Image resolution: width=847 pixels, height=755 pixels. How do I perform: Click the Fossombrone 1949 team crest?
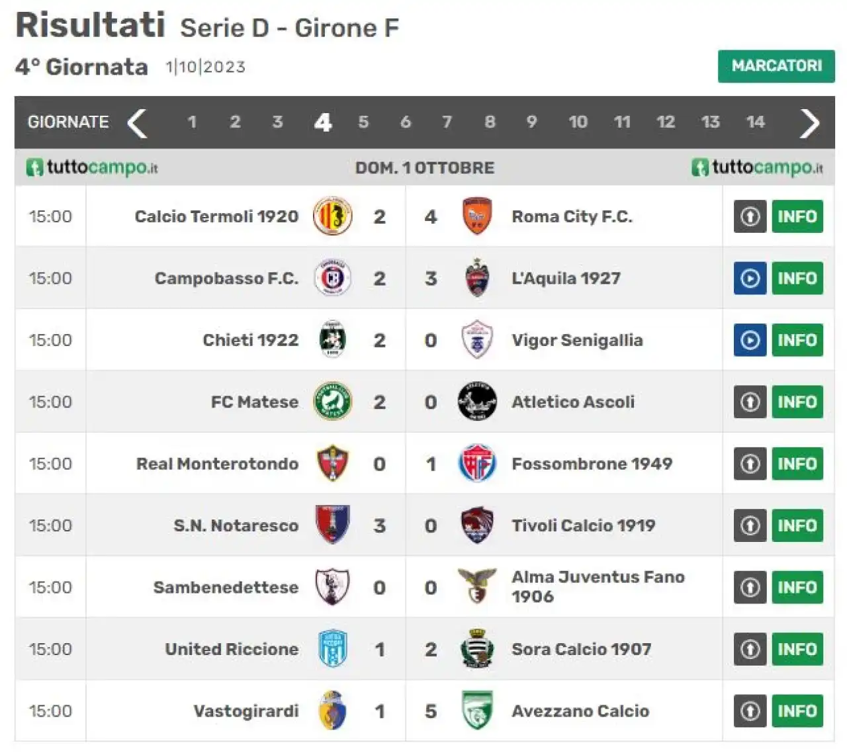pyautogui.click(x=476, y=463)
